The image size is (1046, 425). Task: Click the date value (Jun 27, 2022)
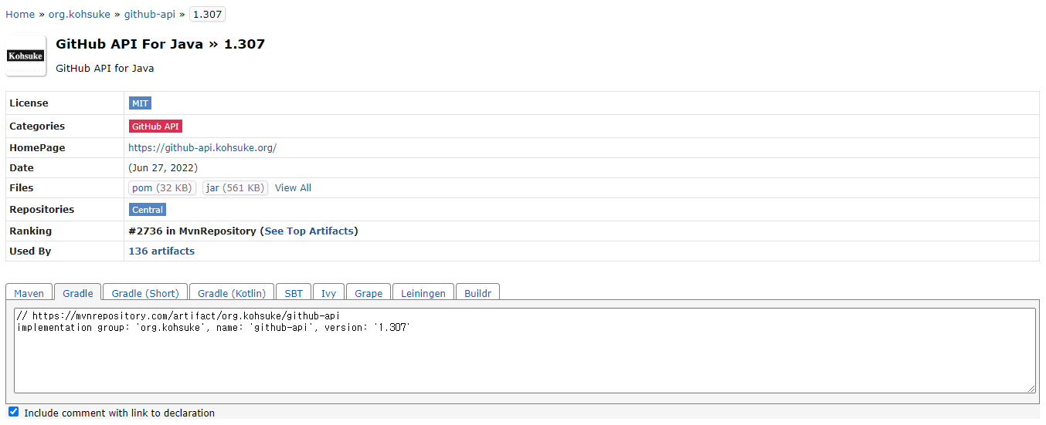pyautogui.click(x=163, y=167)
